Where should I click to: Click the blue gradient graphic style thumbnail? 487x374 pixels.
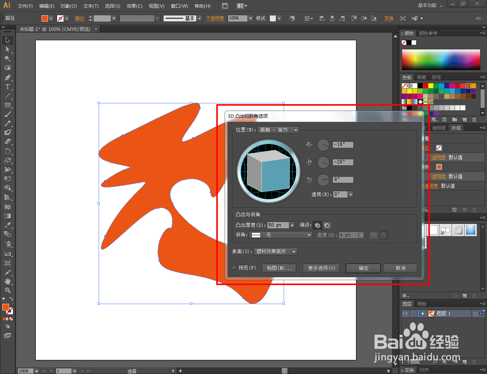click(x=471, y=230)
